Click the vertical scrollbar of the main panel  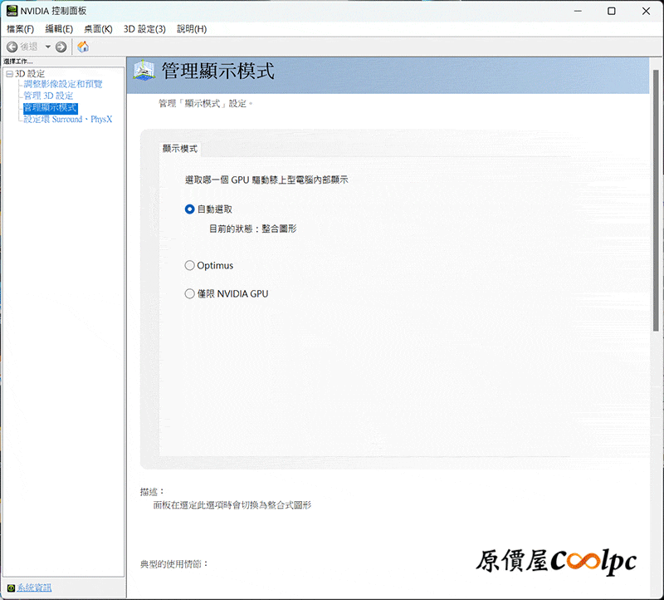click(656, 200)
